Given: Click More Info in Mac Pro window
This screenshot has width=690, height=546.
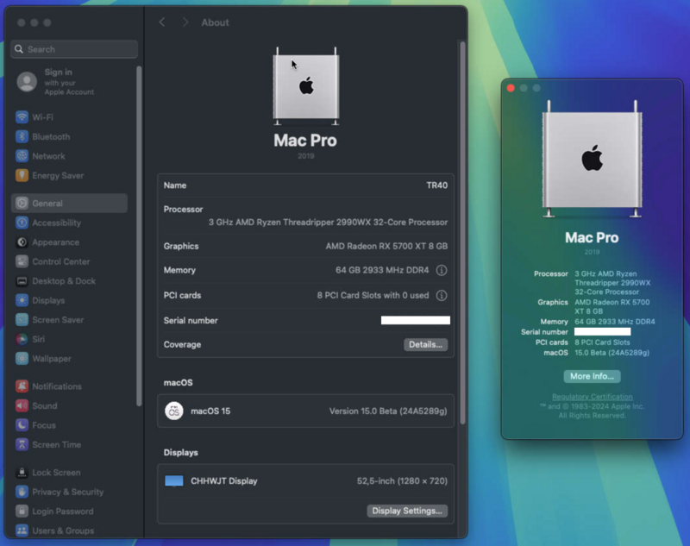Looking at the screenshot, I should (592, 376).
